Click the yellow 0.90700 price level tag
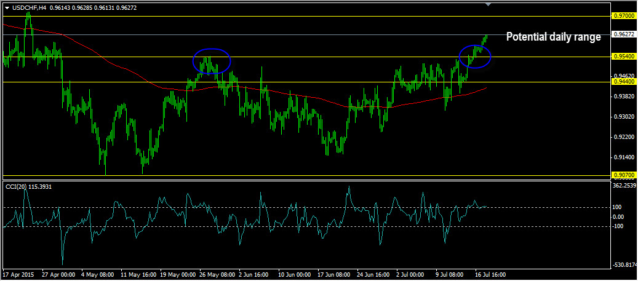The image size is (638, 281). tap(624, 175)
